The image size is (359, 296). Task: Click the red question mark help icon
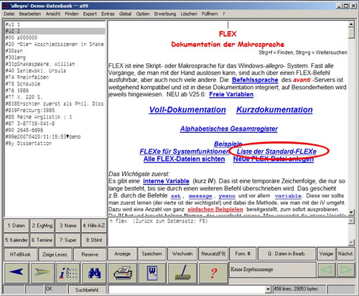(213, 273)
